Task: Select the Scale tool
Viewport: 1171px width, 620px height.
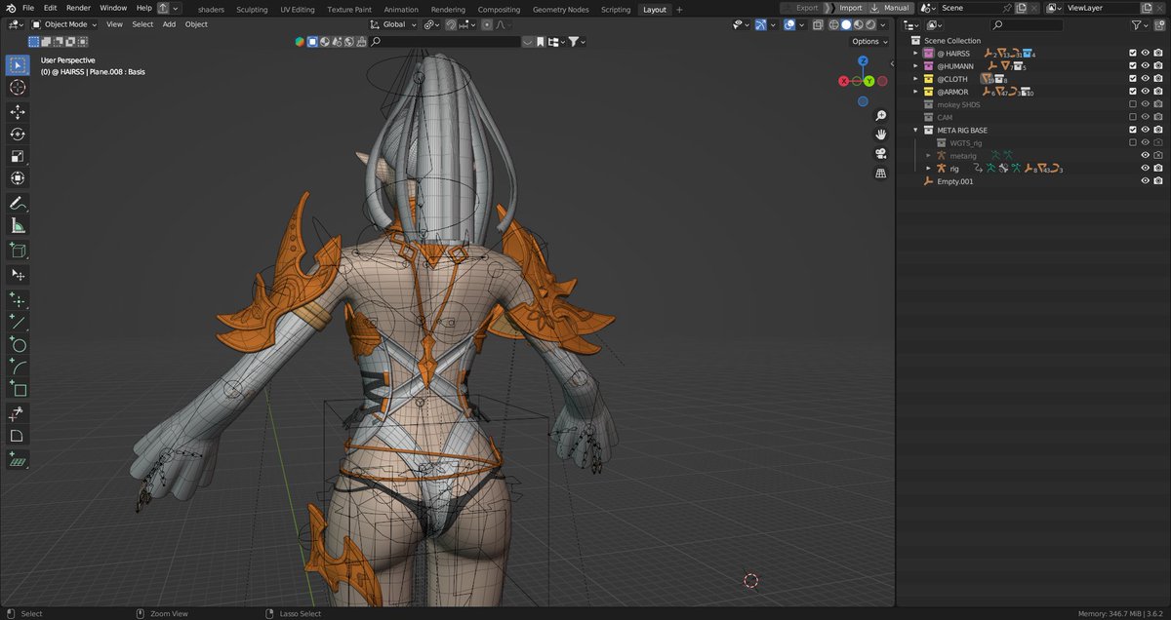Action: click(x=18, y=156)
